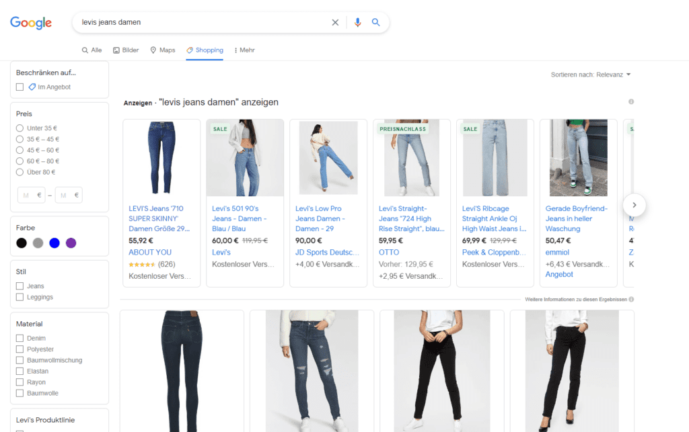Click the blue magnifier search icon
Viewport: 689px width, 432px height.
[x=375, y=22]
